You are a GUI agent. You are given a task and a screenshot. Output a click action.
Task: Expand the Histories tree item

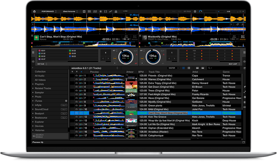click(33, 130)
